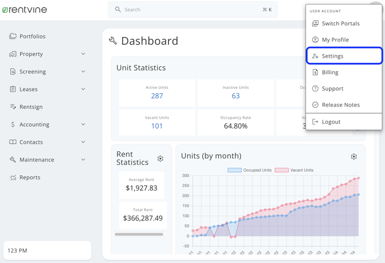Viewport: 385px width, 263px height.
Task: Click the Occupancy Rate 64.80% value
Action: [x=236, y=126]
